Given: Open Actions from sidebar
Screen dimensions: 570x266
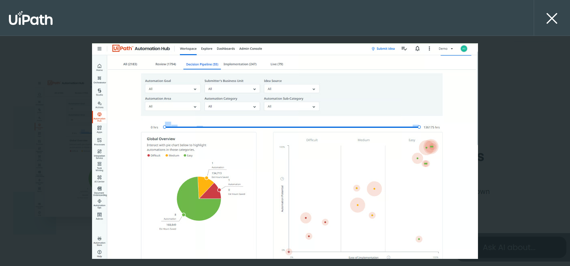Looking at the screenshot, I should click(x=99, y=104).
